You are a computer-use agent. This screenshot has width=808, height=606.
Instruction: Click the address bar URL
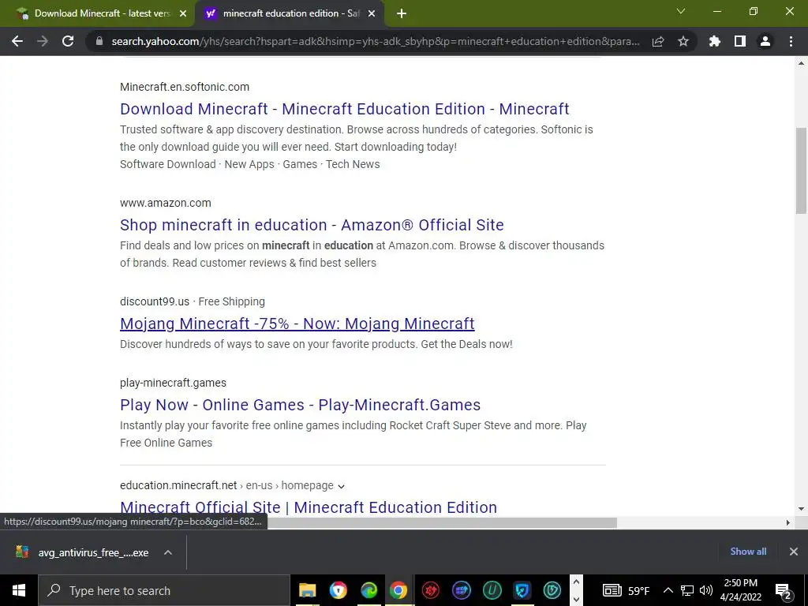pyautogui.click(x=376, y=41)
